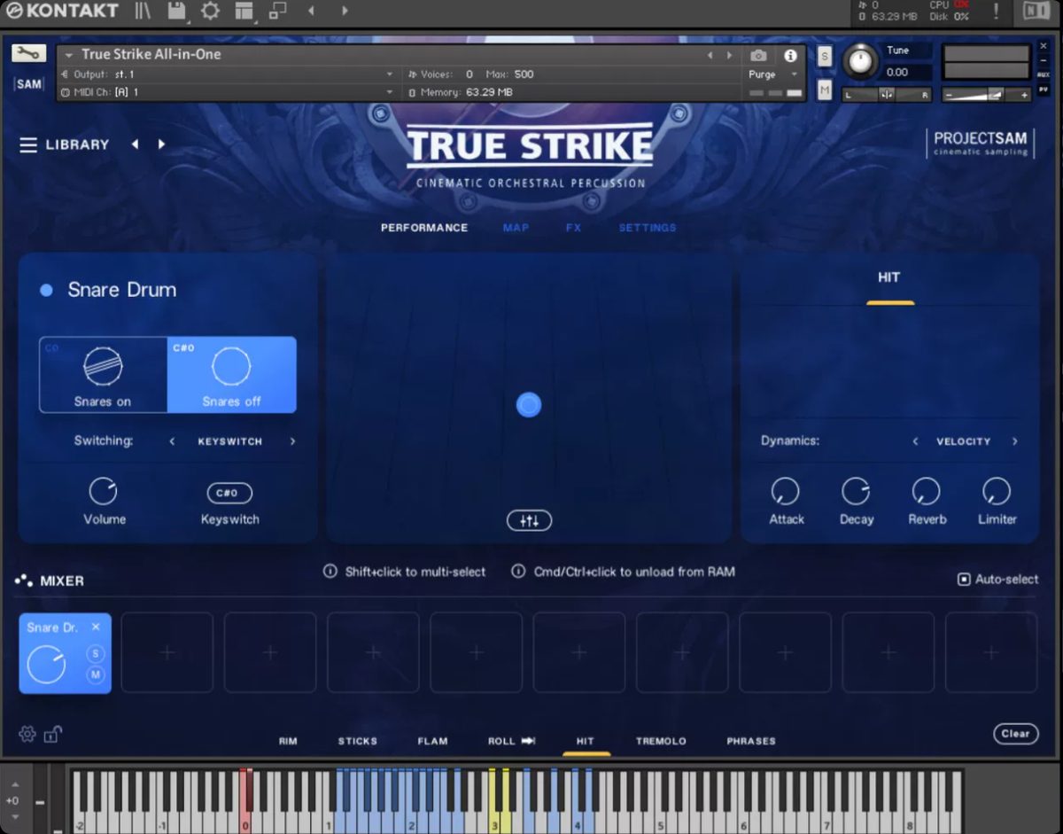The height and width of the screenshot is (834, 1063).
Task: Click the Kontakt logo
Action: click(62, 11)
